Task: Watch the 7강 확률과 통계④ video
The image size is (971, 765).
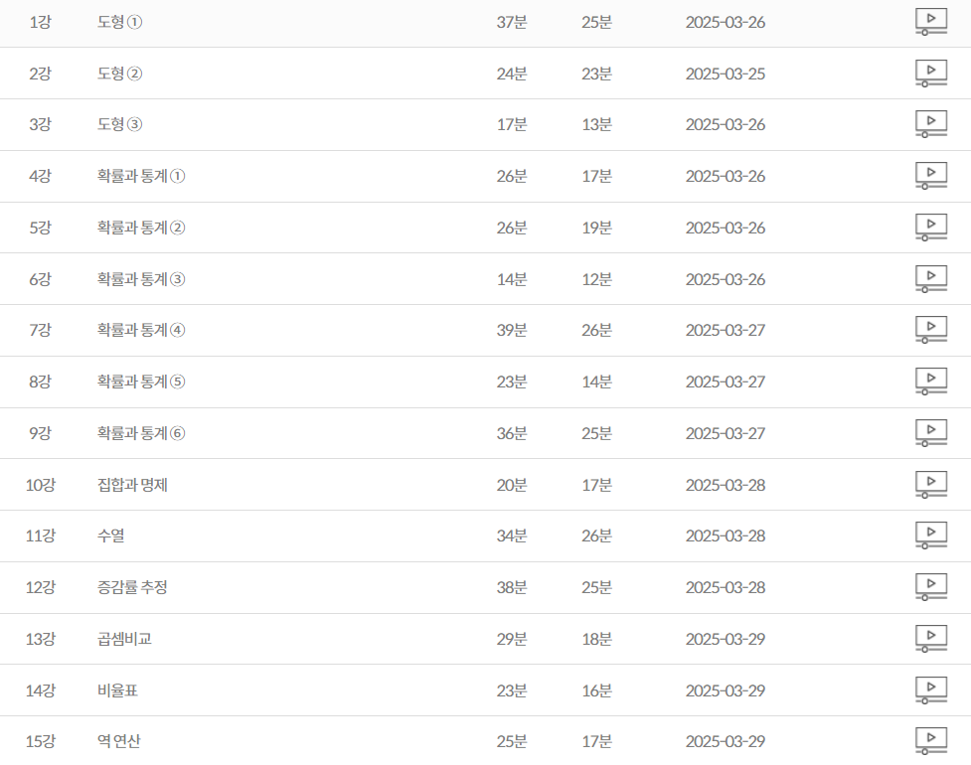Action: pyautogui.click(x=930, y=330)
